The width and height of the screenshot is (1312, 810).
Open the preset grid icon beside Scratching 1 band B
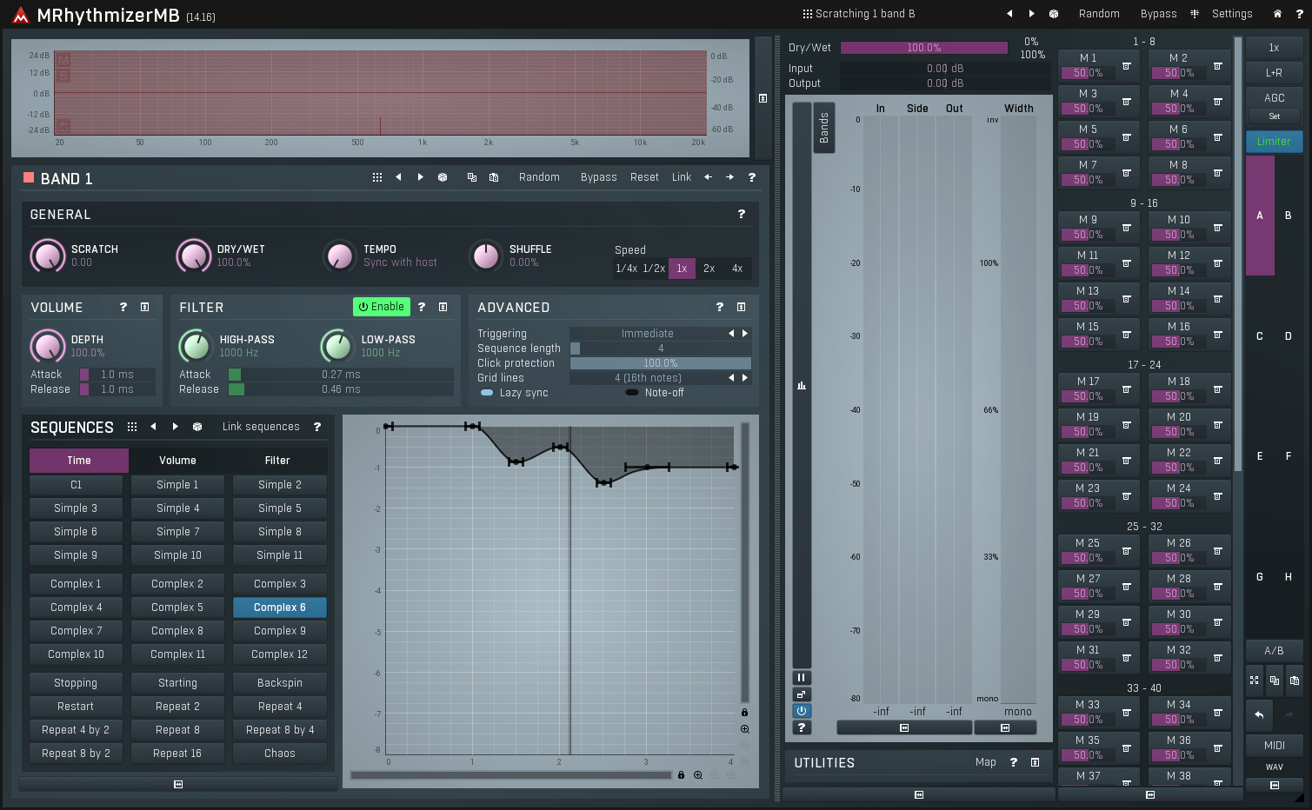pyautogui.click(x=807, y=14)
